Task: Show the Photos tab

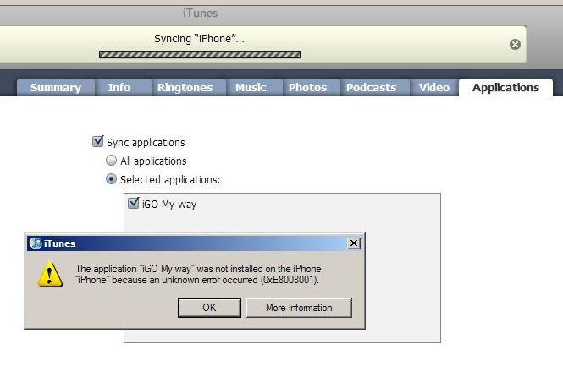Action: click(x=307, y=87)
